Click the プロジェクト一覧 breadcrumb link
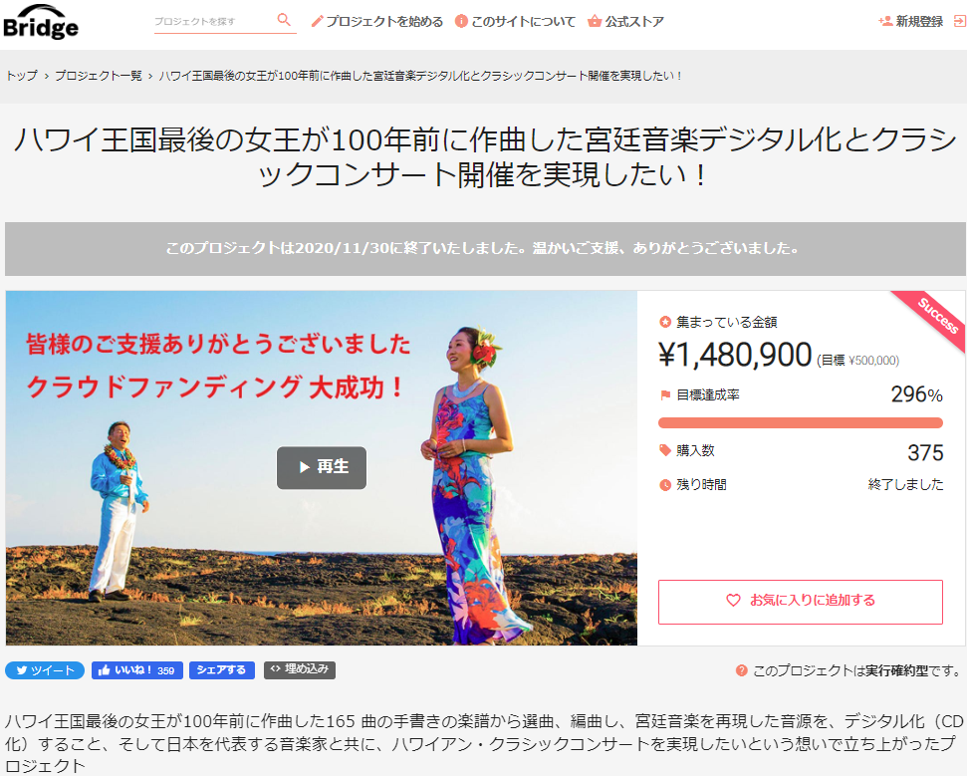Screen dimensions: 967x776 99,76
